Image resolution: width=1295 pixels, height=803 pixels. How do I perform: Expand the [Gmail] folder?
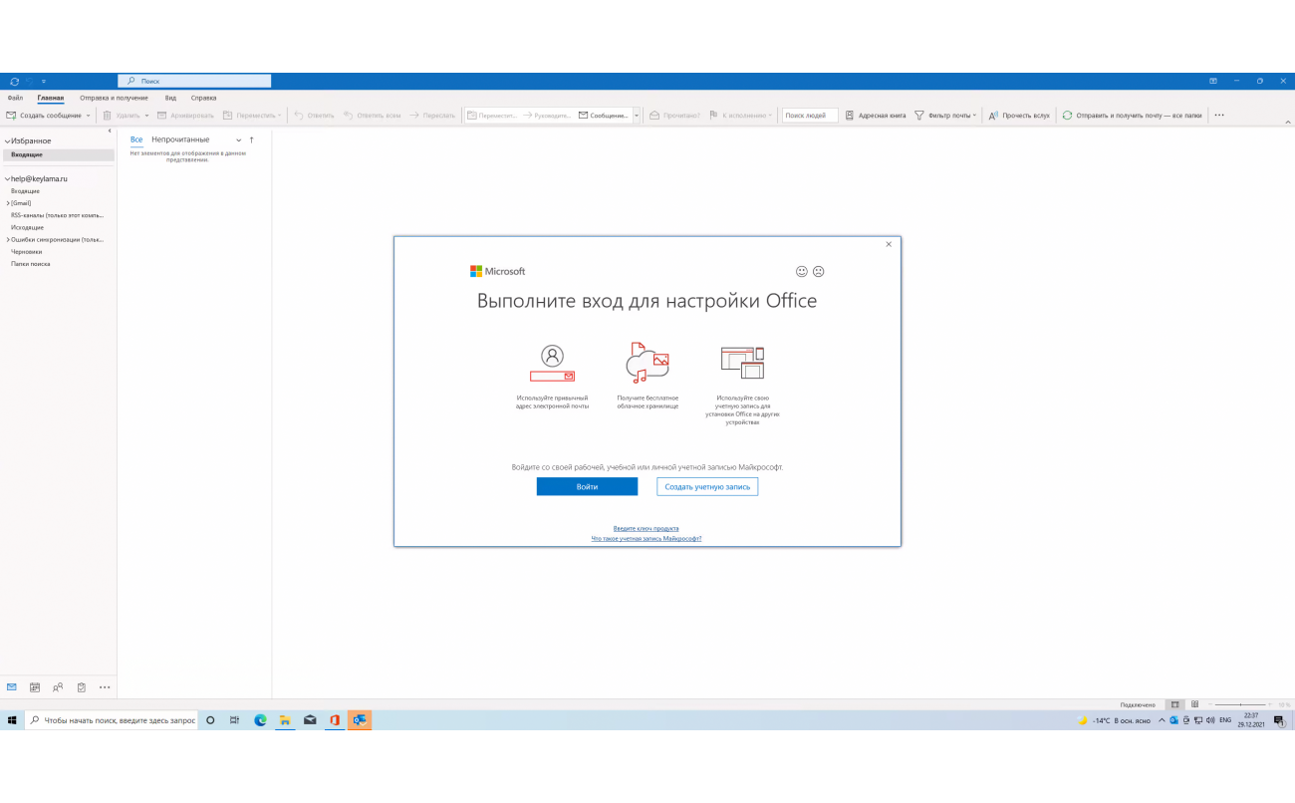tap(8, 203)
